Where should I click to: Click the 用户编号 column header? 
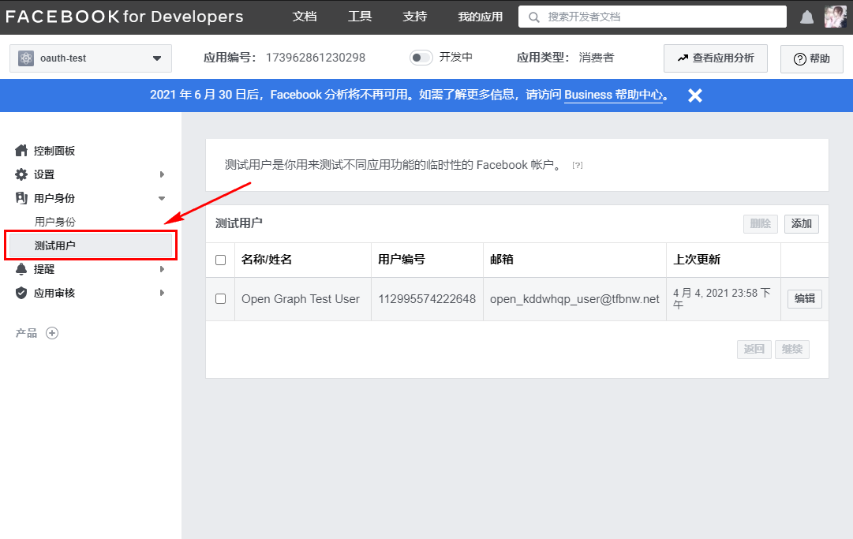click(x=402, y=260)
